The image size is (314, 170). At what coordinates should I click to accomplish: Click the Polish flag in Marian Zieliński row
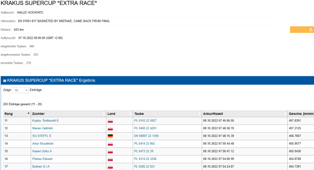click(x=110, y=128)
